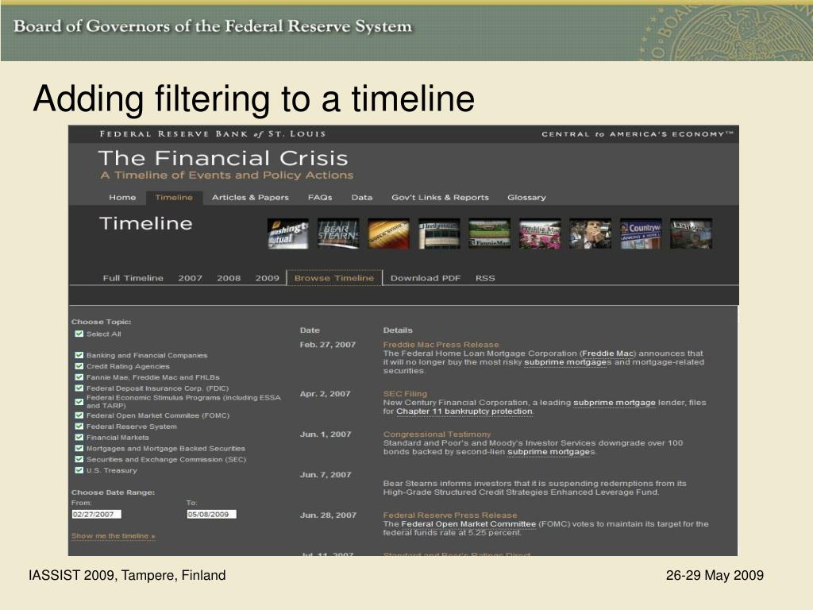Open the Fannie Mae thumbnail image
813x610 pixels.
coord(489,234)
